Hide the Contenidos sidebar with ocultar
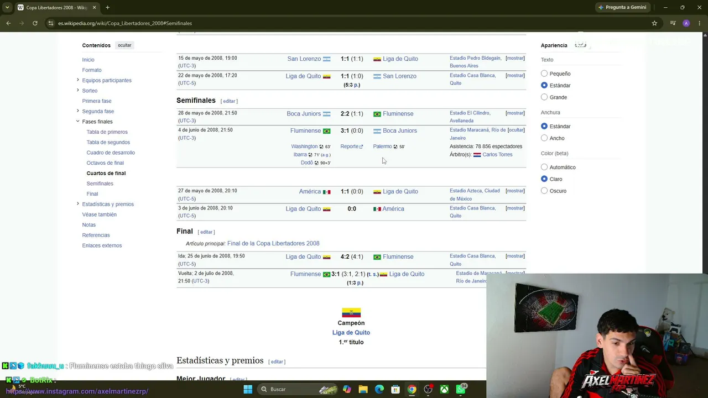 coord(124,45)
